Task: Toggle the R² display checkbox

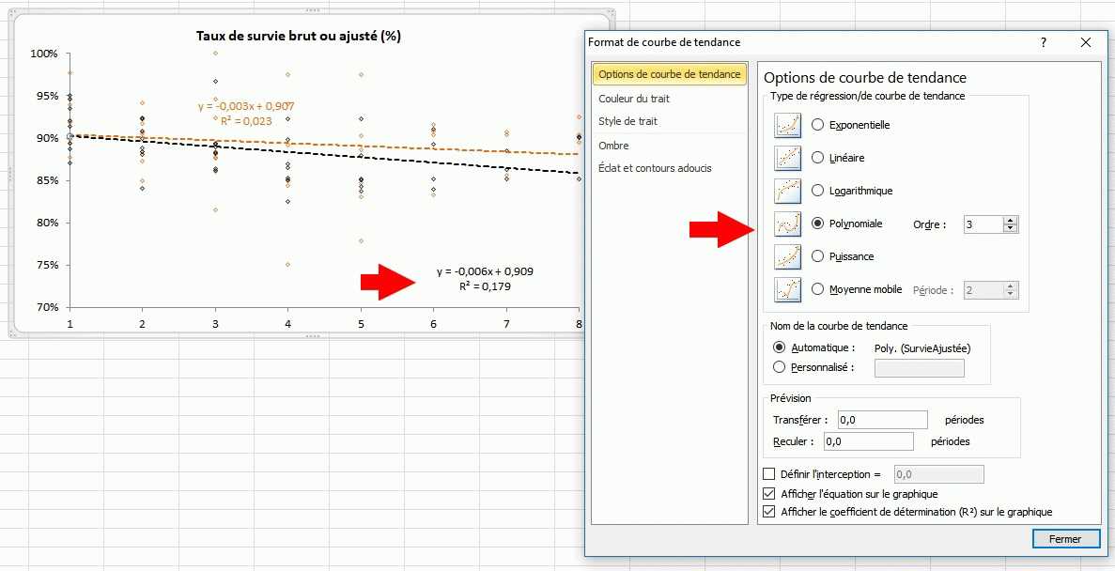Action: pyautogui.click(x=768, y=512)
